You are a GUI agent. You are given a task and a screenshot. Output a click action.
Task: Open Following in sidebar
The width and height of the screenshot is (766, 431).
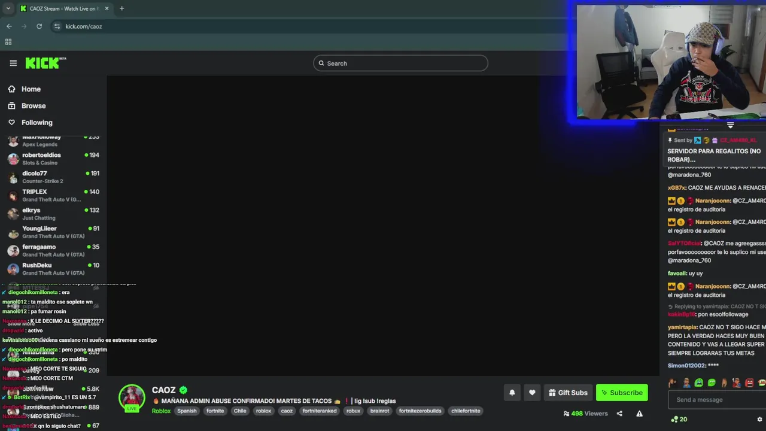tap(37, 123)
